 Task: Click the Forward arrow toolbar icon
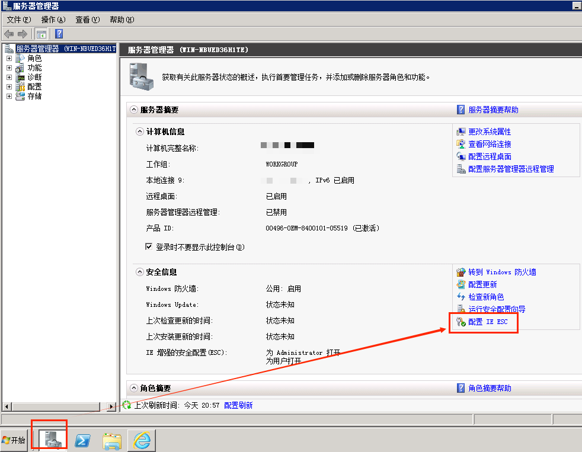(23, 34)
